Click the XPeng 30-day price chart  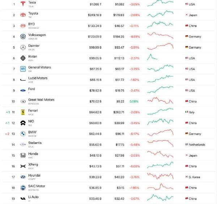pyautogui.click(x=160, y=165)
